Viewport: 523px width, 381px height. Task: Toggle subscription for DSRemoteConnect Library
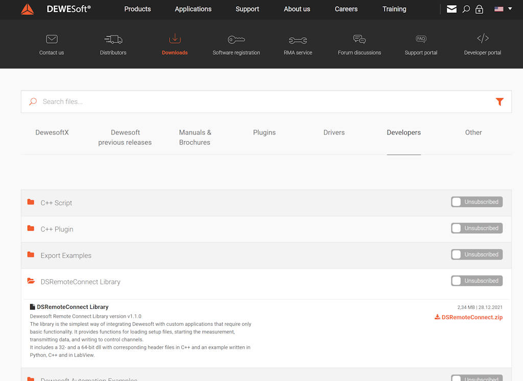477,281
